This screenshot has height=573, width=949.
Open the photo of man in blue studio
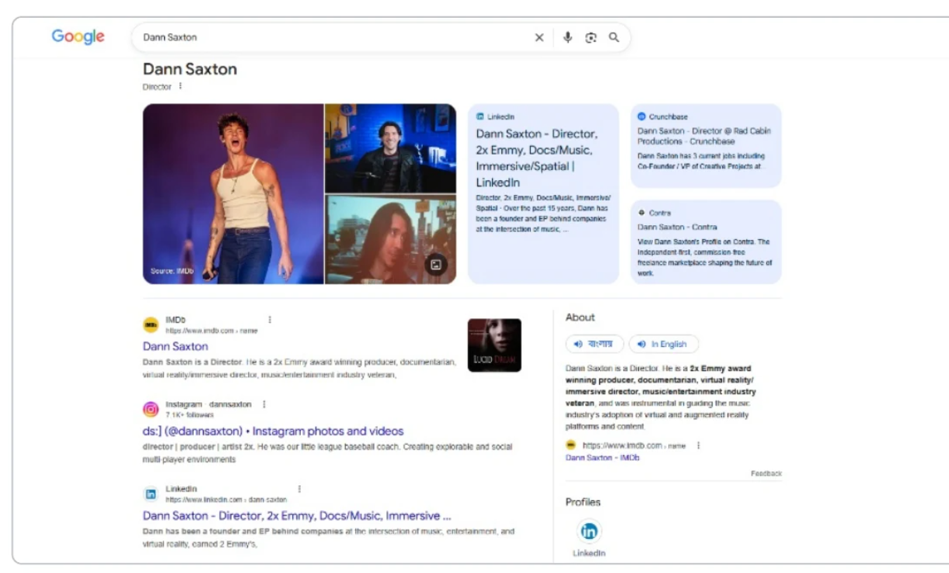tap(391, 148)
